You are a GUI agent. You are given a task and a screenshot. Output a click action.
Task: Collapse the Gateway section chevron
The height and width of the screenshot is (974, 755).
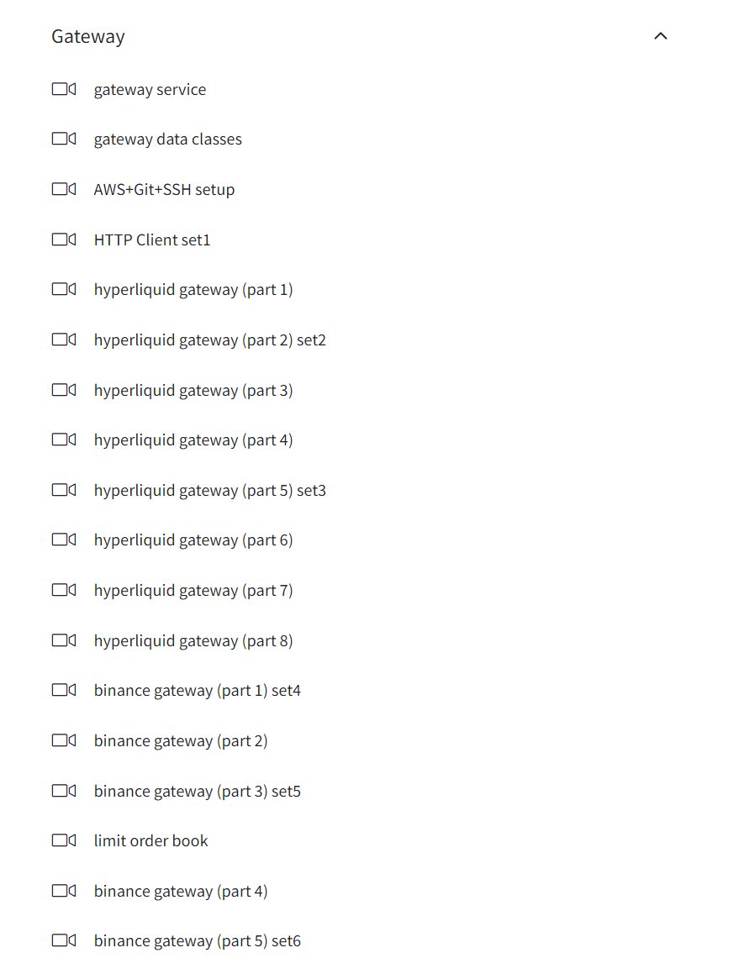tap(661, 36)
